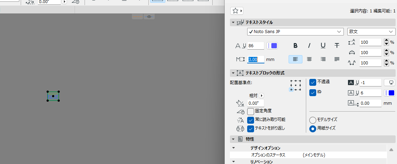The image size is (397, 164).
Task: Uncheck the 不透過 checkbox
Action: (313, 82)
